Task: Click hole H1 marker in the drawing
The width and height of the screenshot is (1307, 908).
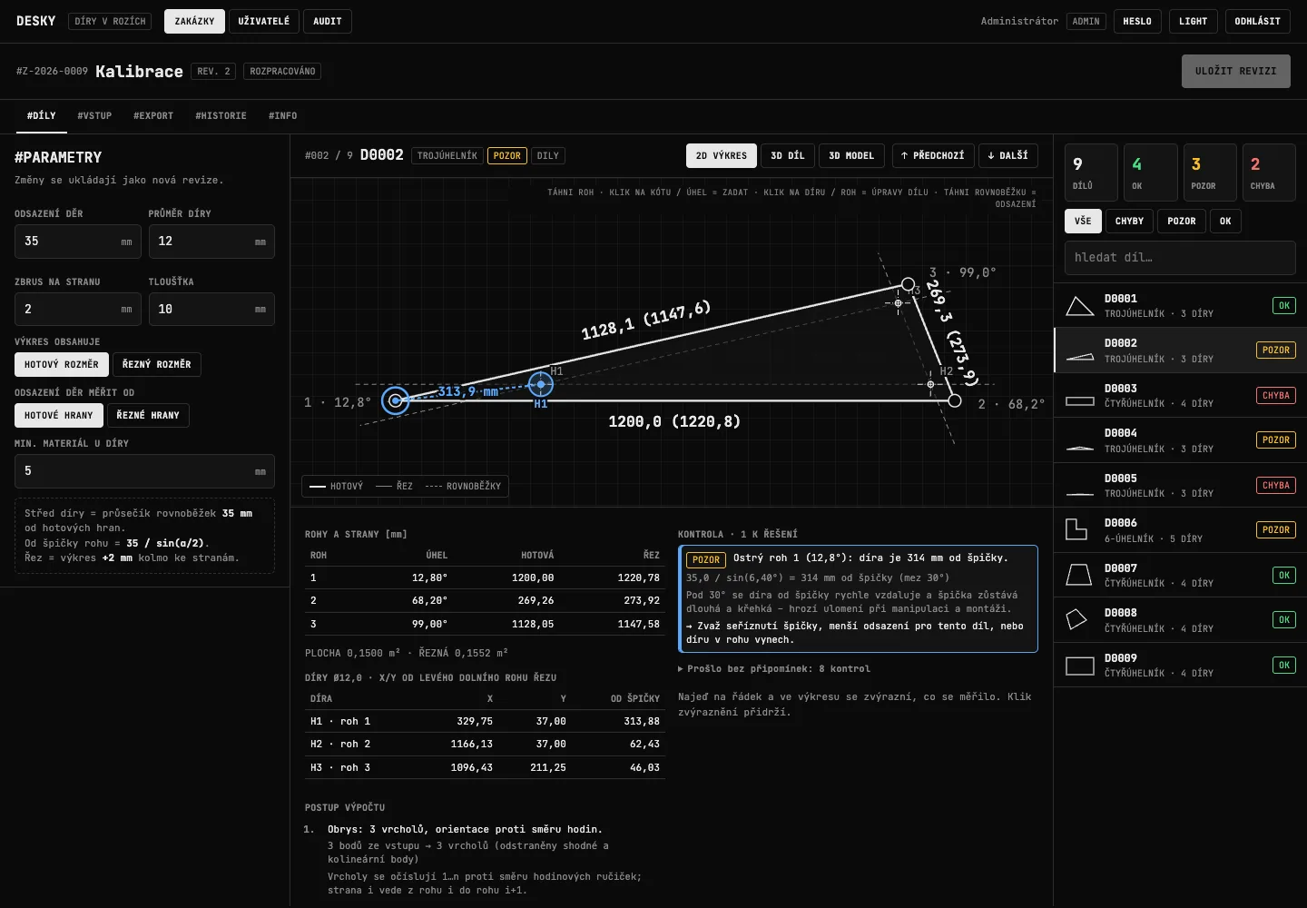Action: pyautogui.click(x=541, y=384)
